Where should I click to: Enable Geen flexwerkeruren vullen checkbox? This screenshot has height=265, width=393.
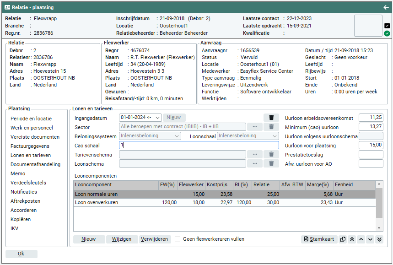(178, 239)
